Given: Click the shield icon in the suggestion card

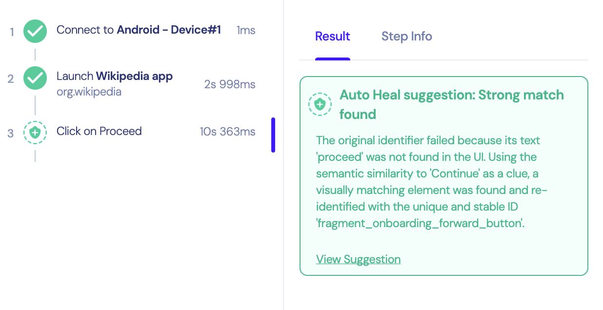Looking at the screenshot, I should point(320,104).
